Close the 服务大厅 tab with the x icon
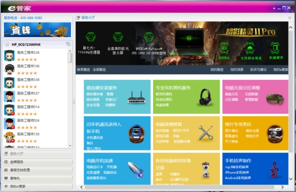 tap(290, 18)
